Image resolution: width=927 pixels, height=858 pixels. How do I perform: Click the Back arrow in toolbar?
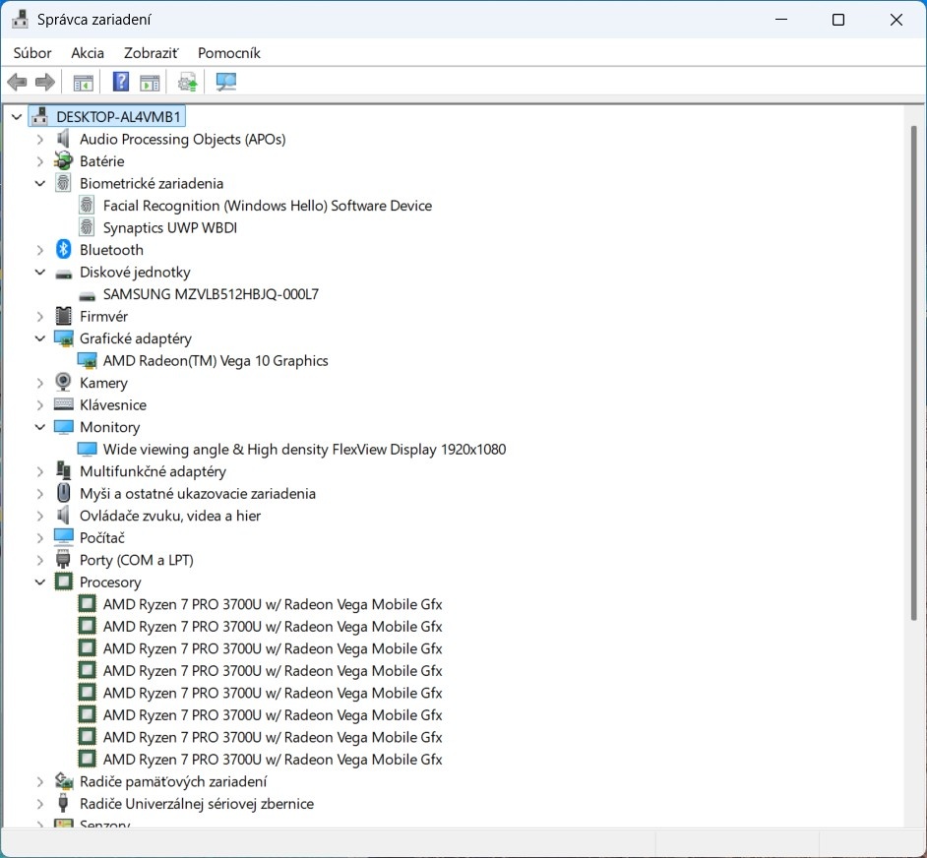click(17, 82)
